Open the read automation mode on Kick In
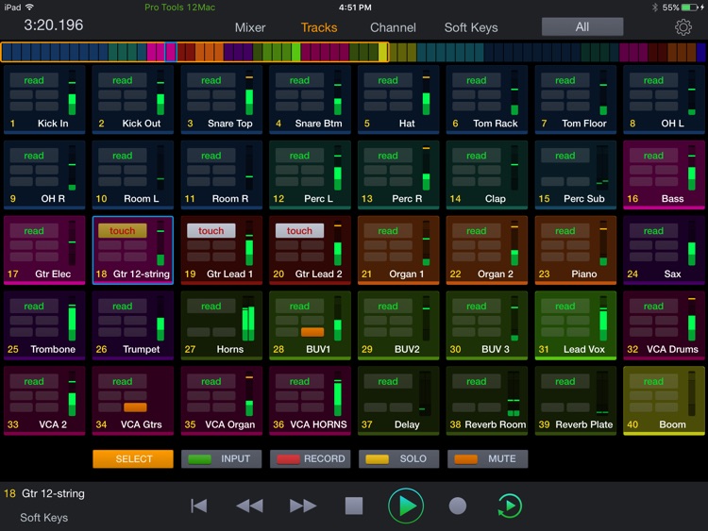Screen dimensions: 708x531 pyautogui.click(x=34, y=80)
